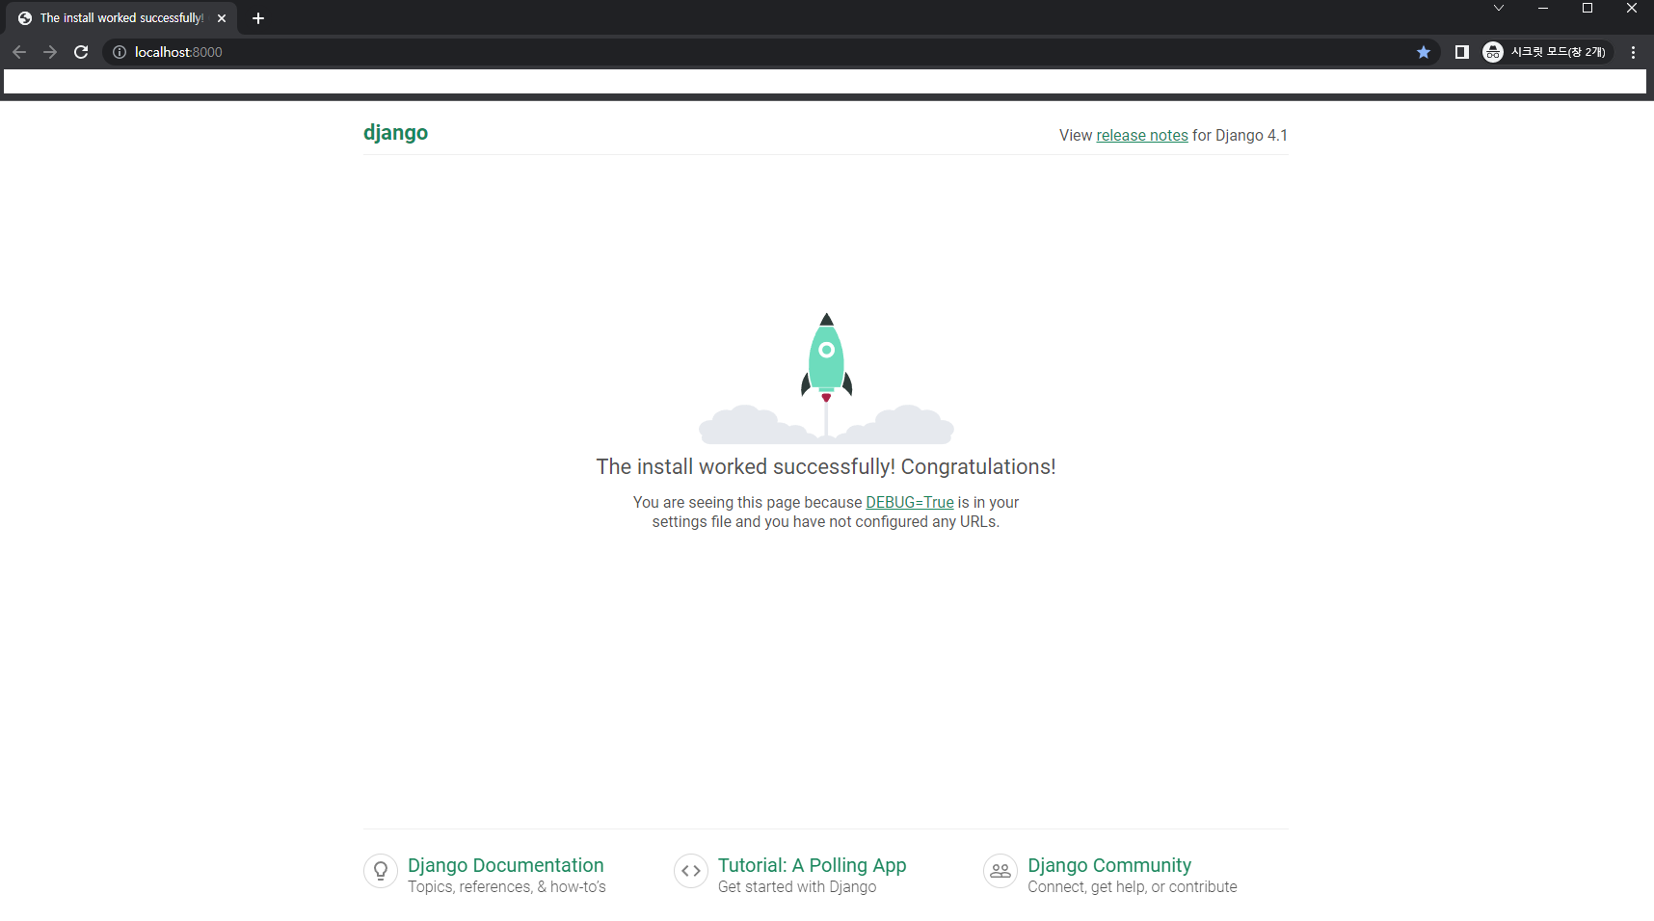Viewport: 1654px width, 921px height.
Task: Close the install worked successfully tab
Action: pos(222,18)
